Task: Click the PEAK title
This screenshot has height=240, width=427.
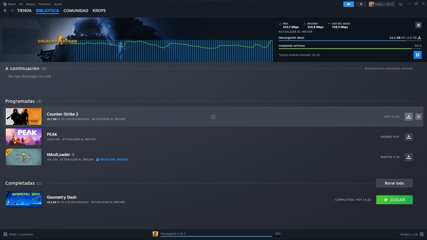Action: point(52,134)
